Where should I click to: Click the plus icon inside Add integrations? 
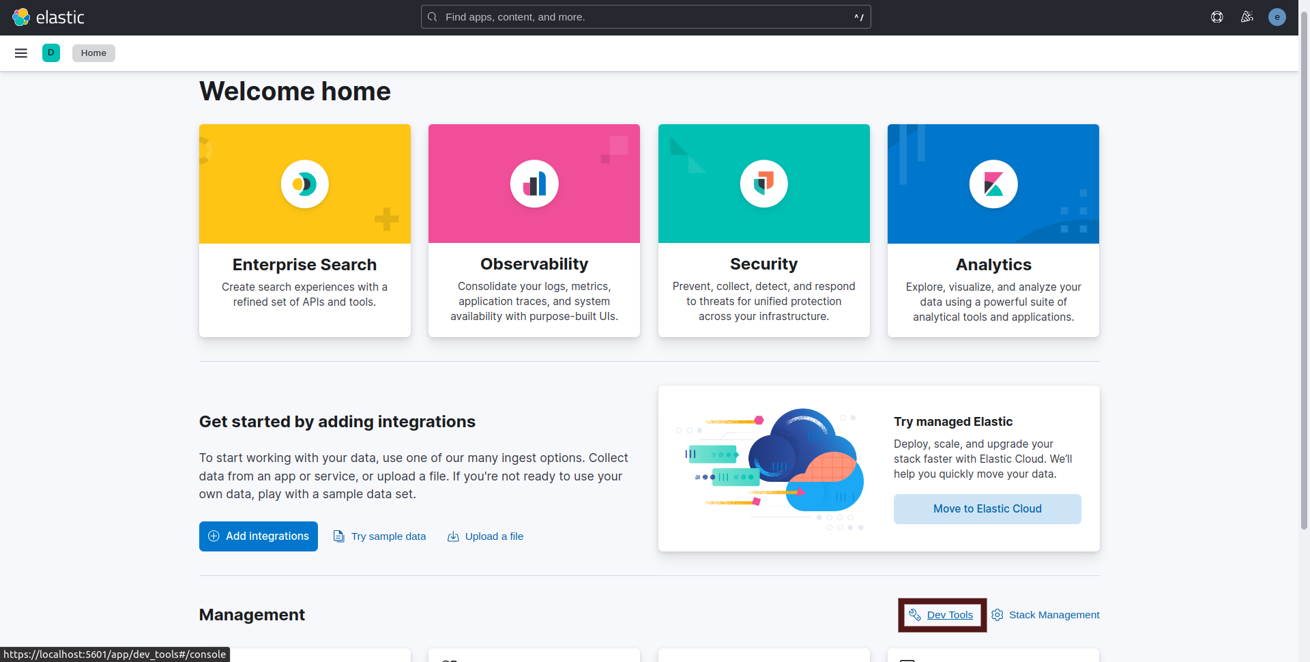pyautogui.click(x=214, y=536)
